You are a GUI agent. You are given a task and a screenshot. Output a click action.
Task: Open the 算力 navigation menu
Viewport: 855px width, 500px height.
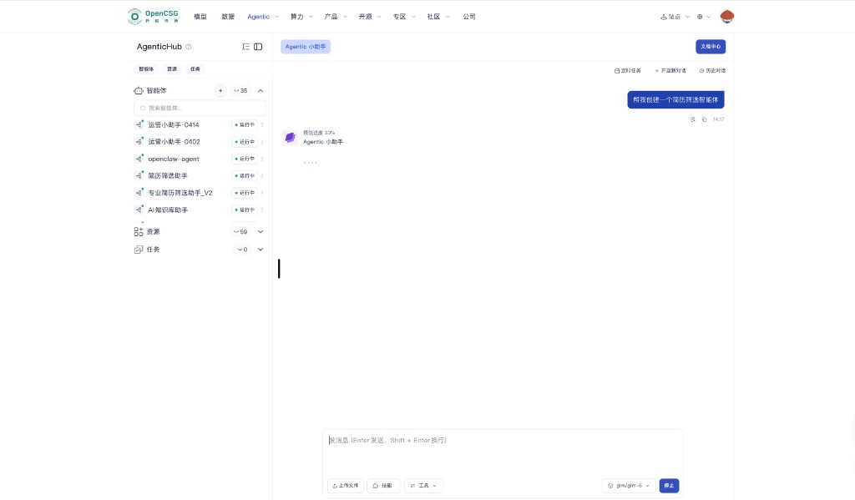(x=301, y=17)
